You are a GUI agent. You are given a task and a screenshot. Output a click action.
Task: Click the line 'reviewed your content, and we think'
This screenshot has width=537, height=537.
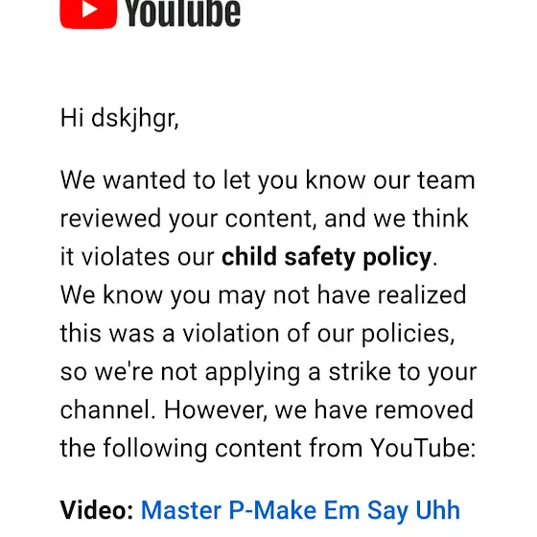[265, 219]
